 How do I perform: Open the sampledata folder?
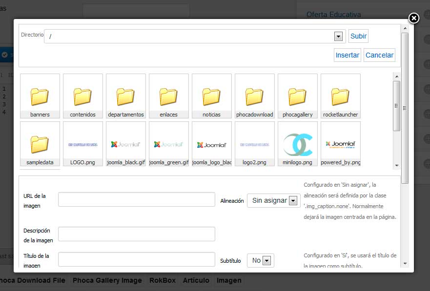click(40, 144)
